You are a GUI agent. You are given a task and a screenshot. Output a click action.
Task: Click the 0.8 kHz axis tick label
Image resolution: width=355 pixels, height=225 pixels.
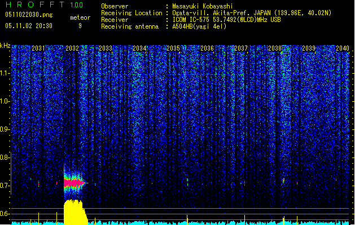click(x=5, y=157)
